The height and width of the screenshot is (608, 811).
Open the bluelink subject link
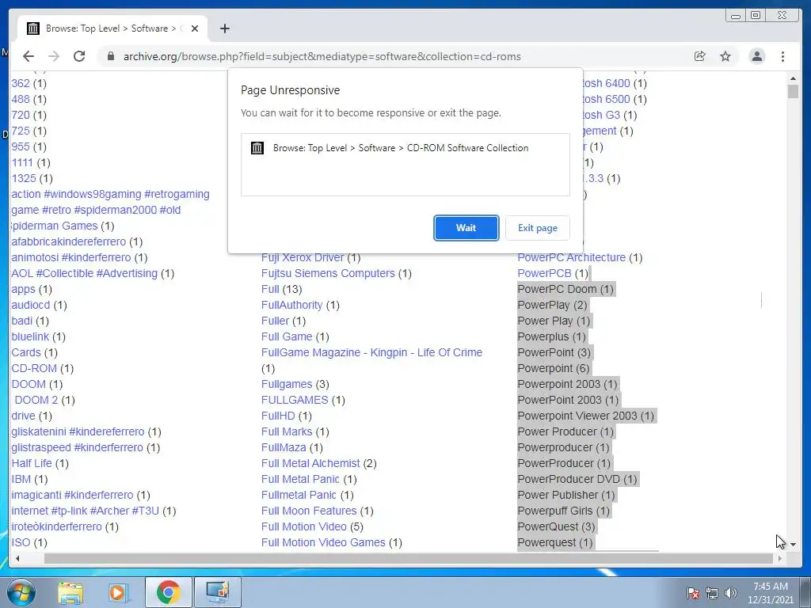[x=30, y=336]
